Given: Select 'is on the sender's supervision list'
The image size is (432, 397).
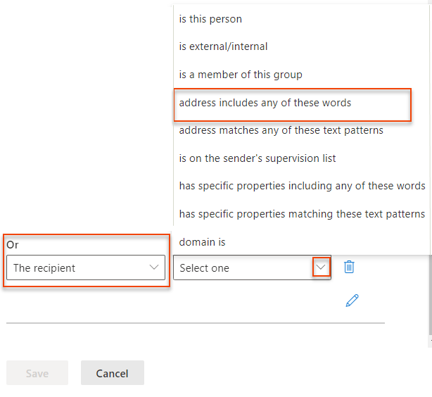Looking at the screenshot, I should point(258,158).
